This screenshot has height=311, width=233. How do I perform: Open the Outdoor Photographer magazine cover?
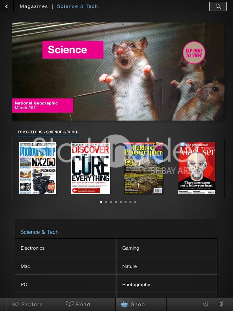[x=144, y=168]
